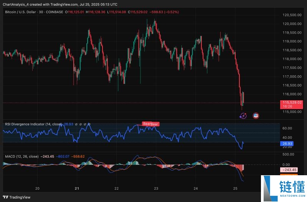Viewport: 307px width, 202px height.
Task: Click the blue RSI value label 26.93
Action: [x=288, y=143]
